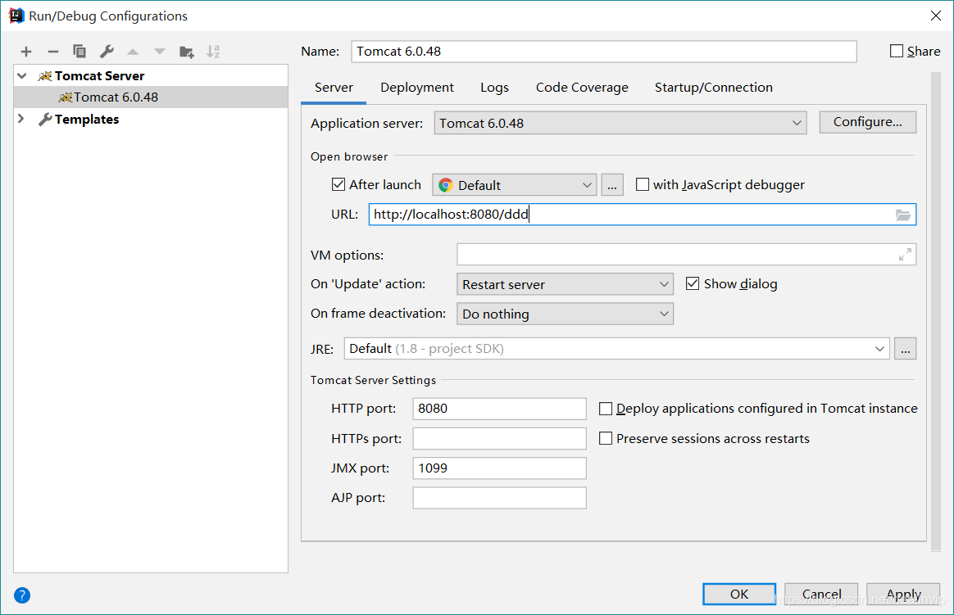
Task: Switch to the Startup/Connection tab
Action: (x=713, y=88)
